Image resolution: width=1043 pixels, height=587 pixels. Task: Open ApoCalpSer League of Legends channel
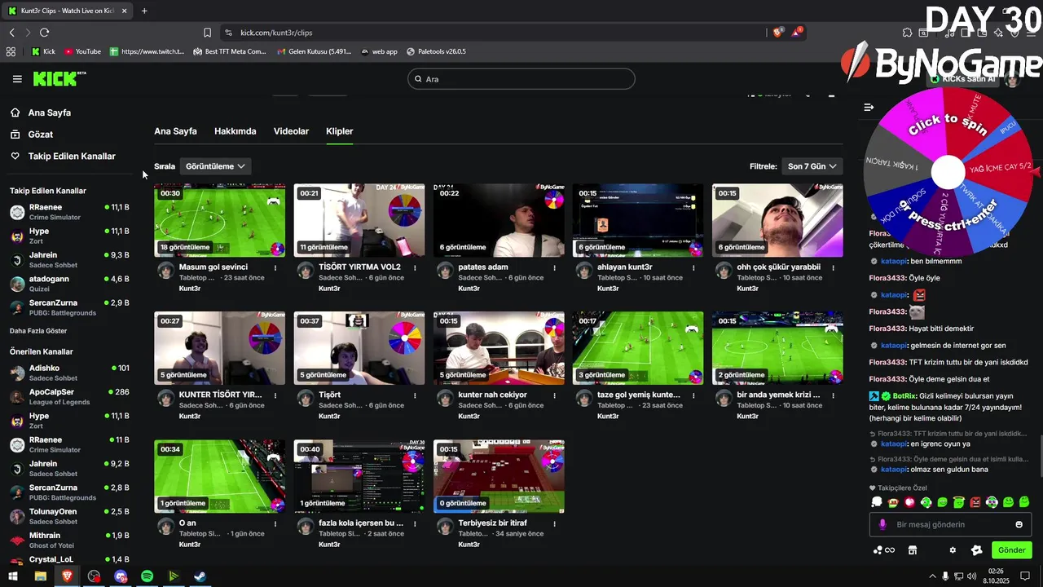tap(69, 396)
